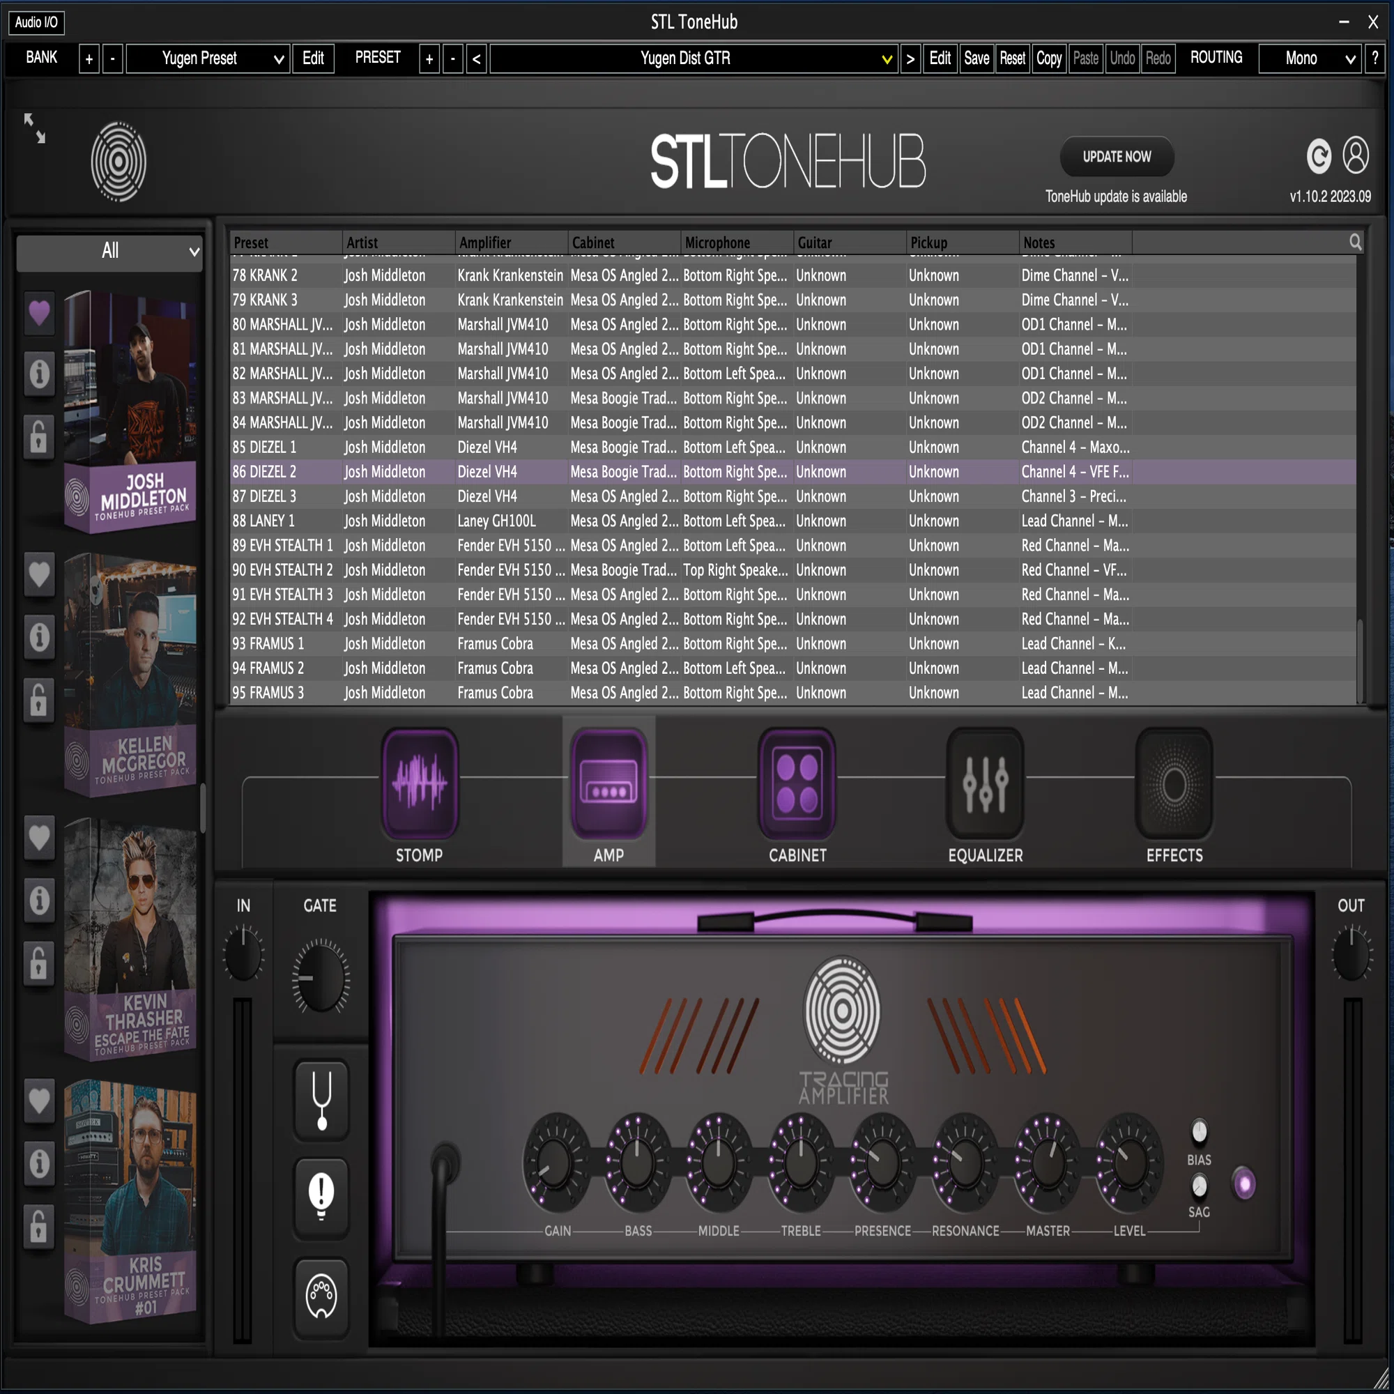
Task: Open info for Kevin Thrasher pack
Action: click(x=40, y=900)
